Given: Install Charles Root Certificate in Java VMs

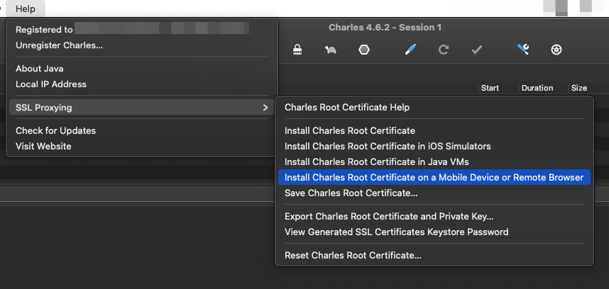Looking at the screenshot, I should (434, 161).
